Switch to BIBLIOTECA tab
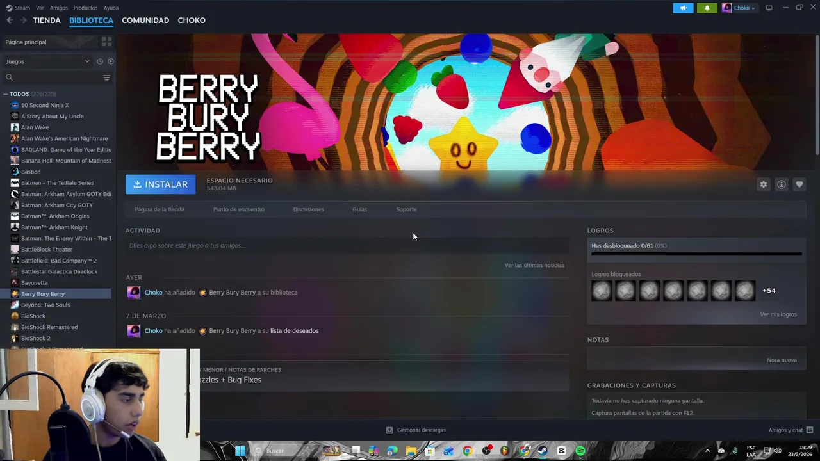The width and height of the screenshot is (820, 461). (91, 20)
